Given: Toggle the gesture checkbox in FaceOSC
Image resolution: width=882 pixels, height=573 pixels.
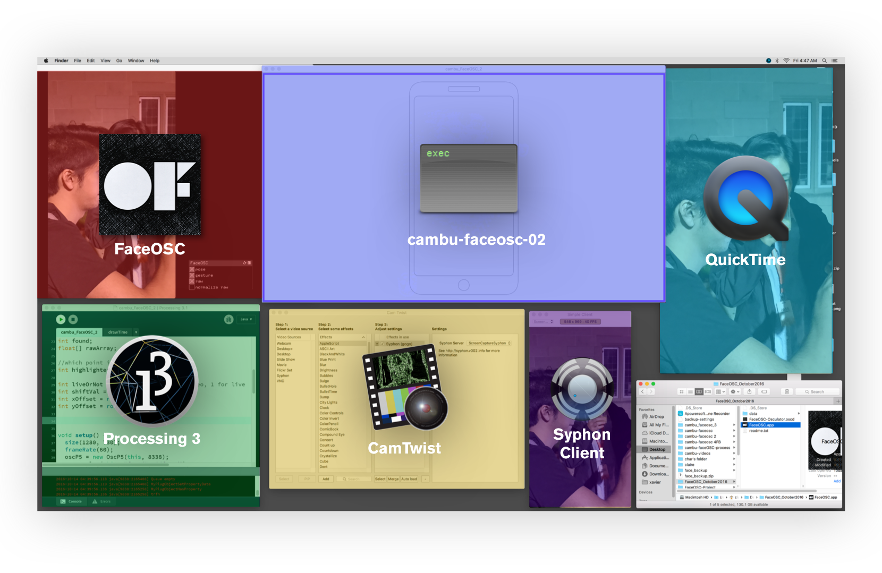Looking at the screenshot, I should pyautogui.click(x=192, y=275).
